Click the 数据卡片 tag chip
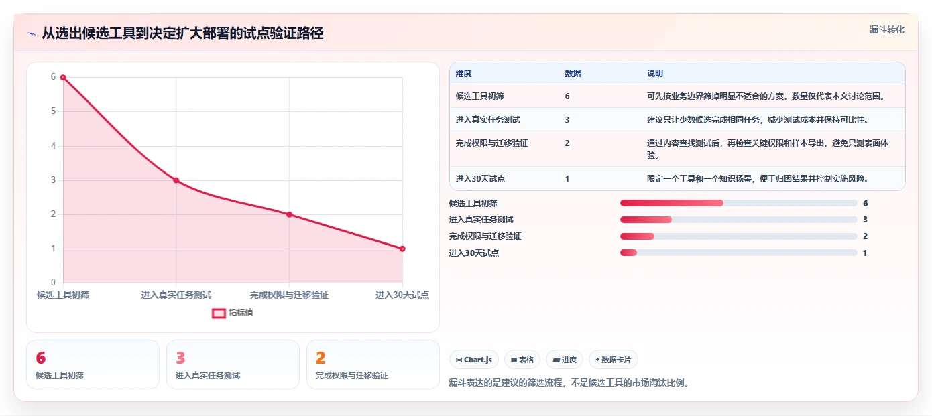 coord(614,360)
